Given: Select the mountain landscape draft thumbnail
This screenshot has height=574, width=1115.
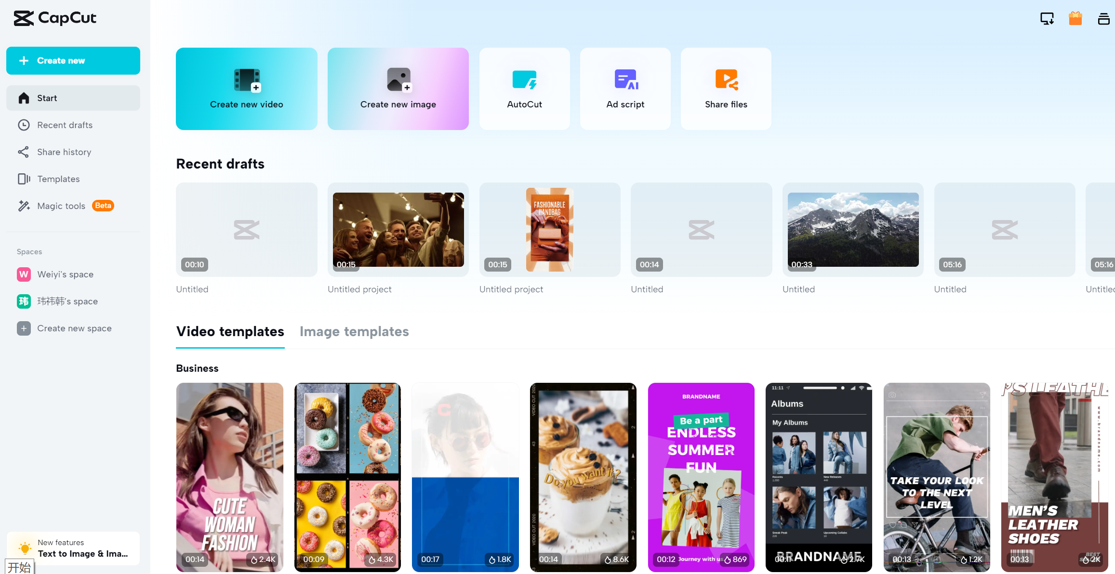Looking at the screenshot, I should tap(853, 229).
